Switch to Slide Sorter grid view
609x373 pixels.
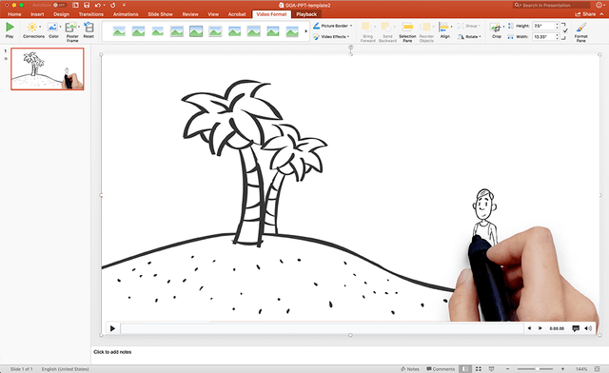pos(479,369)
